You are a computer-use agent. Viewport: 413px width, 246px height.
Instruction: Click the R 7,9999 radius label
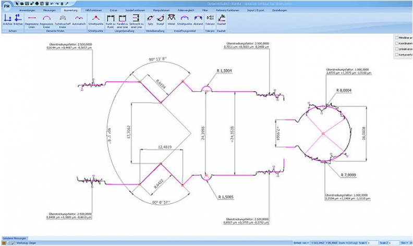coord(348,175)
